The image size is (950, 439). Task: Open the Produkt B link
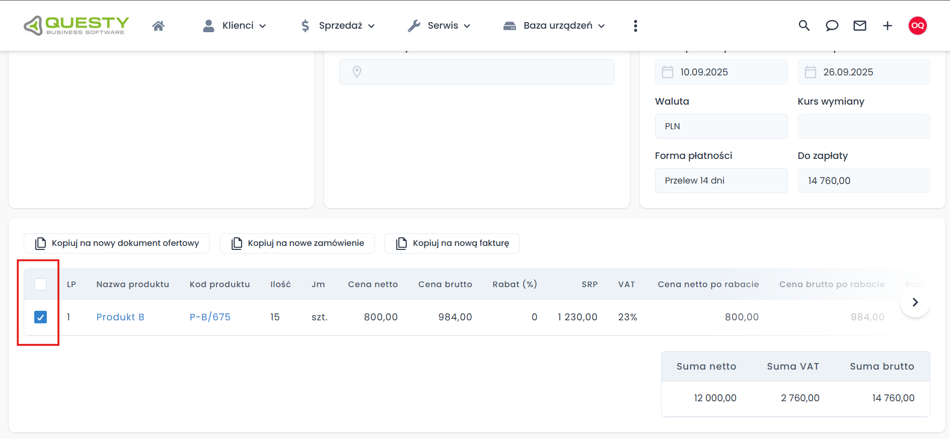point(120,317)
